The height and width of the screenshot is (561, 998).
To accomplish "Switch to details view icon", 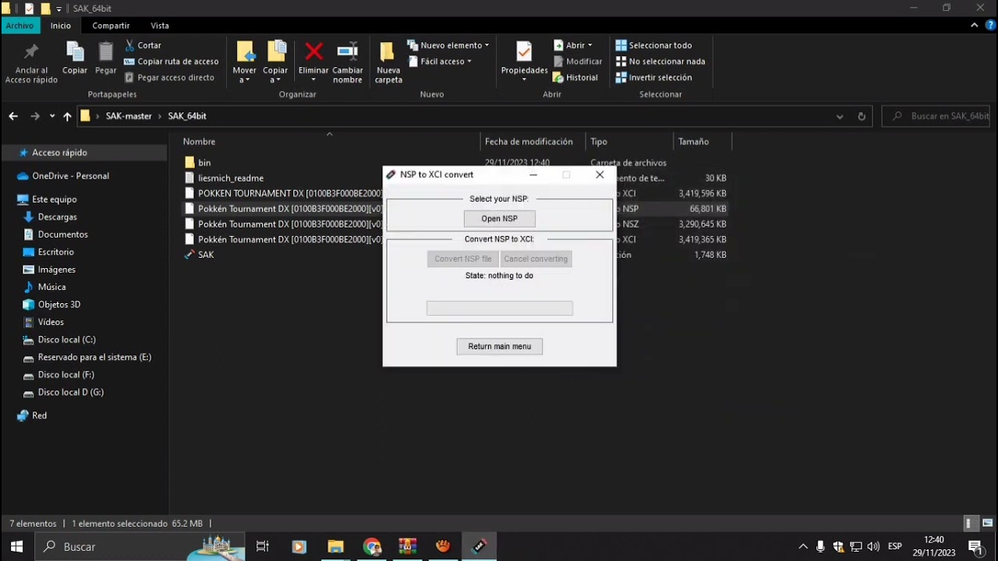I will click(x=969, y=523).
